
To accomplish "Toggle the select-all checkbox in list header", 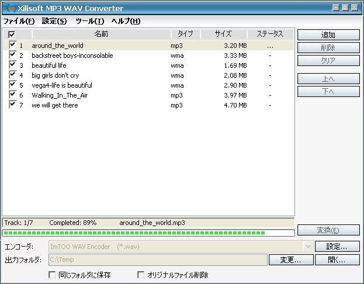I will click(12, 34).
